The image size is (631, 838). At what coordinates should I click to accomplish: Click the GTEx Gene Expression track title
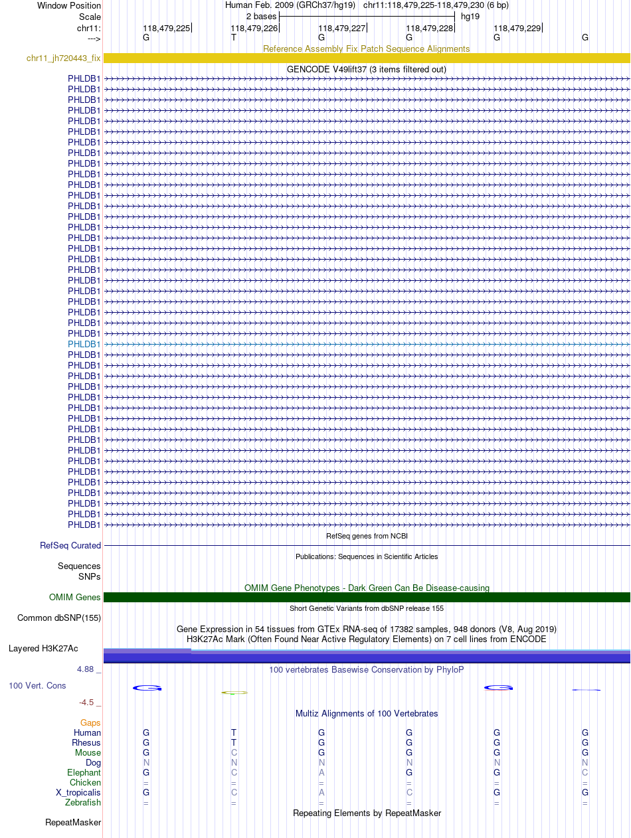tap(367, 629)
